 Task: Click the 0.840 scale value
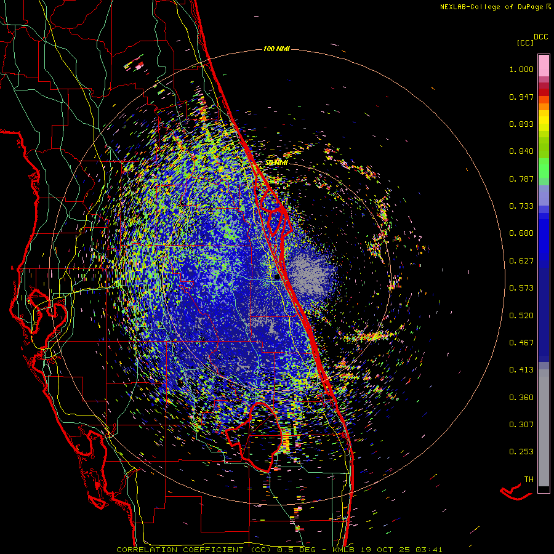pos(521,151)
